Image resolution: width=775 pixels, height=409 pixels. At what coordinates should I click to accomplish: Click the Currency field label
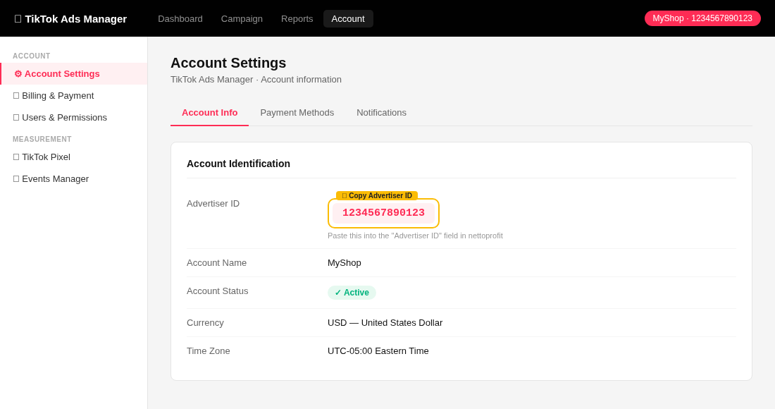[x=205, y=322]
